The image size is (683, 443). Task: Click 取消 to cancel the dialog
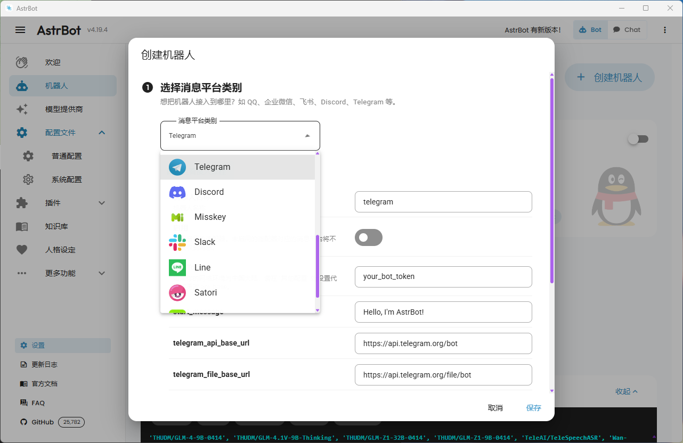tap(495, 408)
